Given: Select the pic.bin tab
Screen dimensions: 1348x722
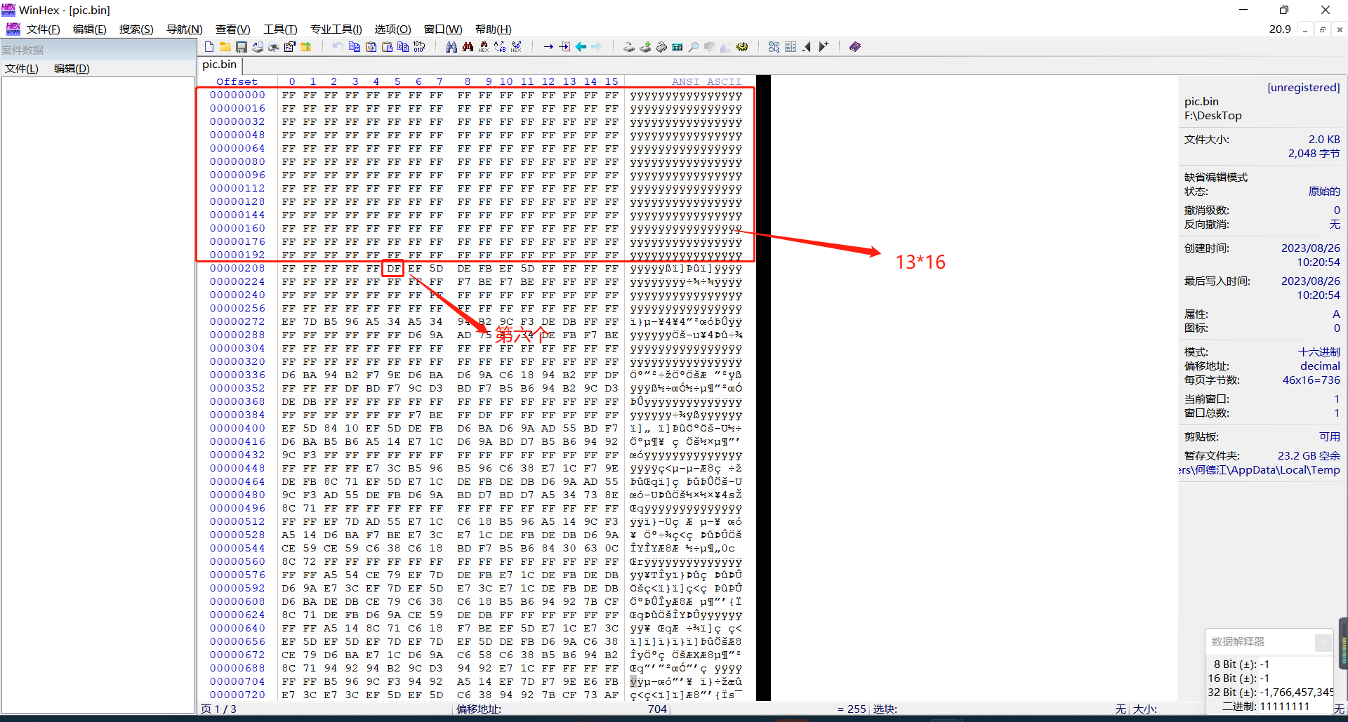Looking at the screenshot, I should 220,65.
